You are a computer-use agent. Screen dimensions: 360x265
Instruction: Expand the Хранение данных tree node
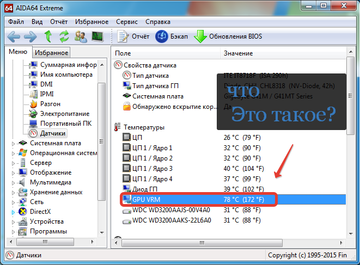(x=13, y=193)
